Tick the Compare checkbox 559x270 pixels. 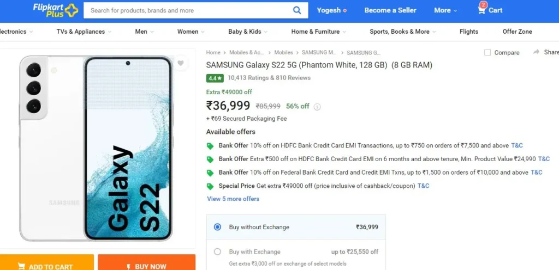(x=487, y=53)
